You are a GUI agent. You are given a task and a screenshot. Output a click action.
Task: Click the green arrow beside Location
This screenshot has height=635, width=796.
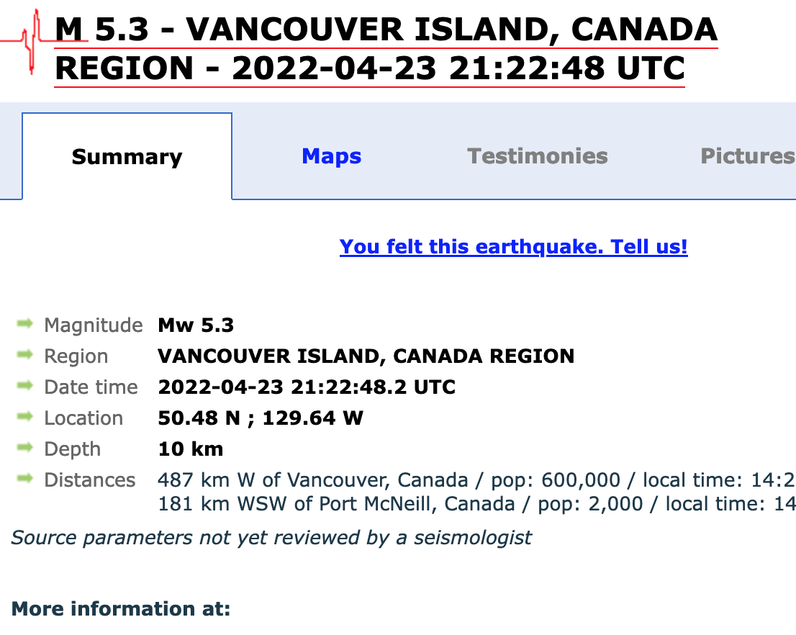25,418
